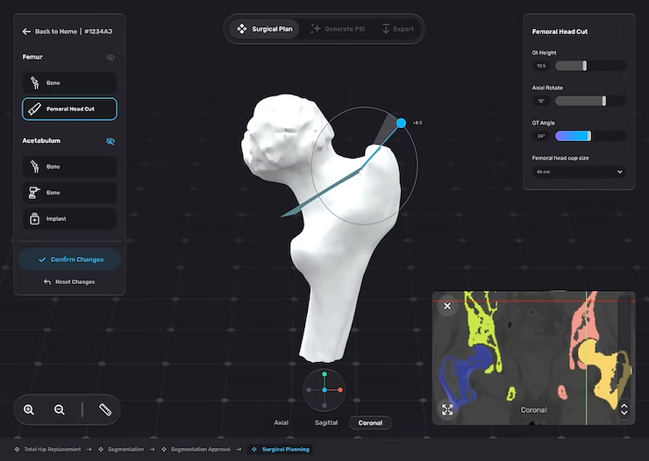This screenshot has height=461, width=649.
Task: Click the first Acetabulum Bone joint icon
Action: click(x=35, y=167)
